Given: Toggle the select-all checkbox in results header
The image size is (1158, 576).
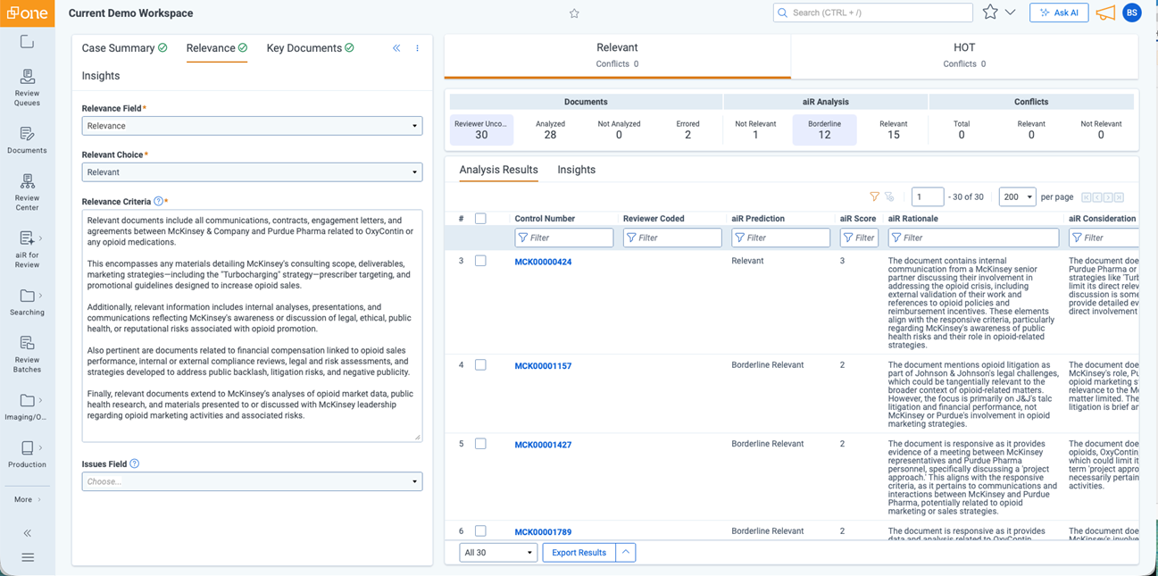Looking at the screenshot, I should point(480,218).
